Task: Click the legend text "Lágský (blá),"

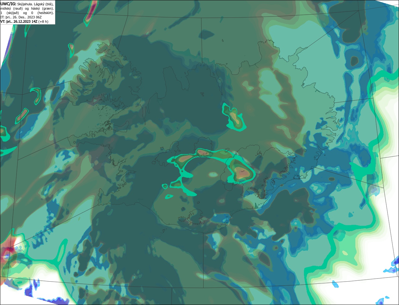Action: coord(44,4)
